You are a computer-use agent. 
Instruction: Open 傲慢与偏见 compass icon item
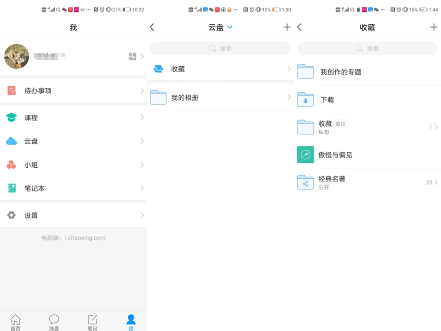(306, 155)
